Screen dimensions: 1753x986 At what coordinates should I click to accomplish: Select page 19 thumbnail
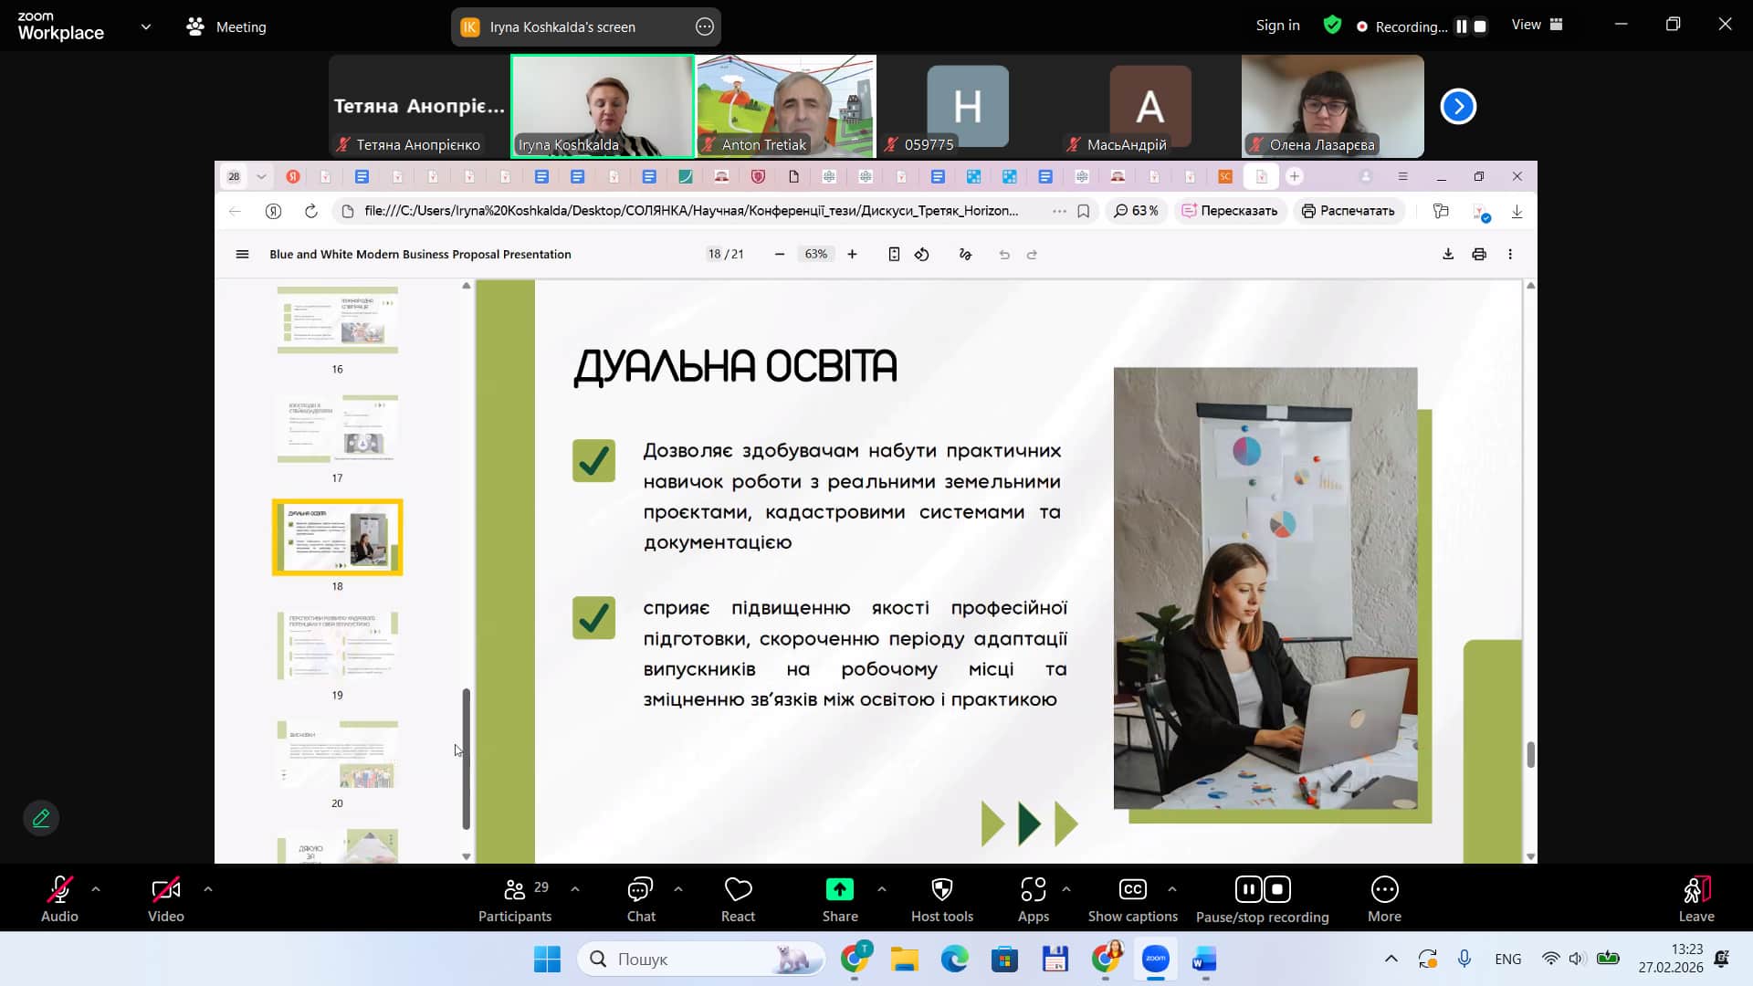337,645
